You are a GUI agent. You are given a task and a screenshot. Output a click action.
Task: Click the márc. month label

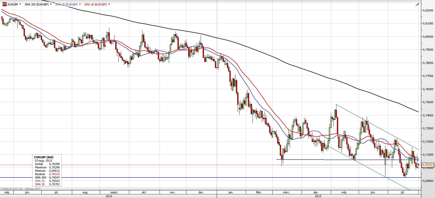click(286, 193)
